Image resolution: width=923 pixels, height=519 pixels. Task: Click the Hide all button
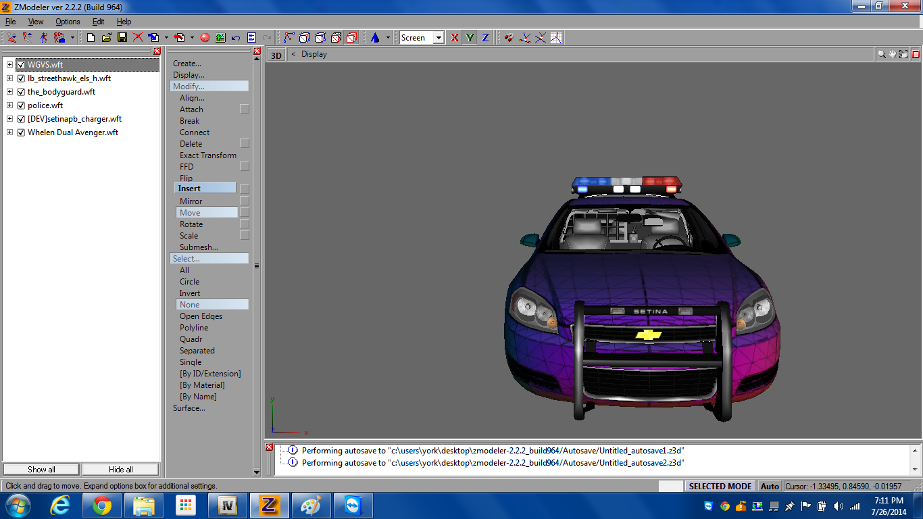120,470
